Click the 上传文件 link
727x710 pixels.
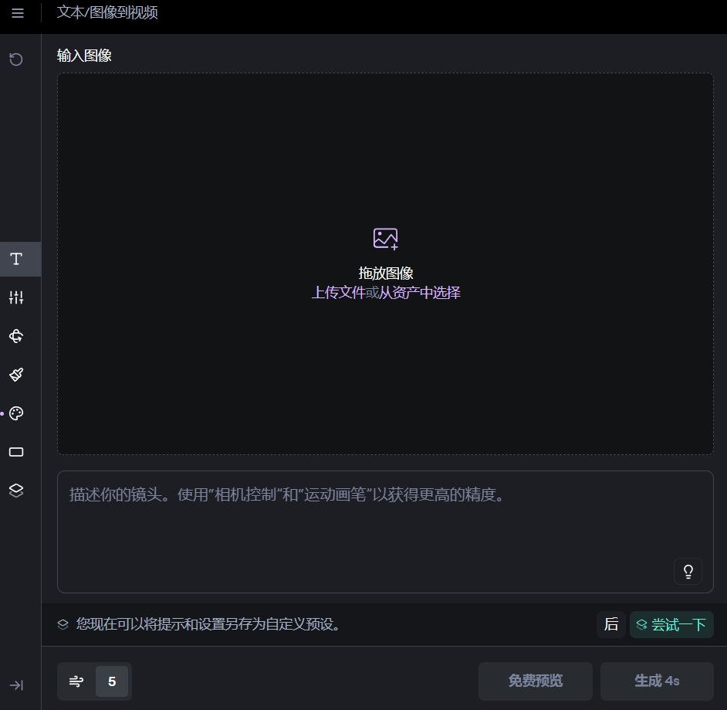(x=339, y=293)
